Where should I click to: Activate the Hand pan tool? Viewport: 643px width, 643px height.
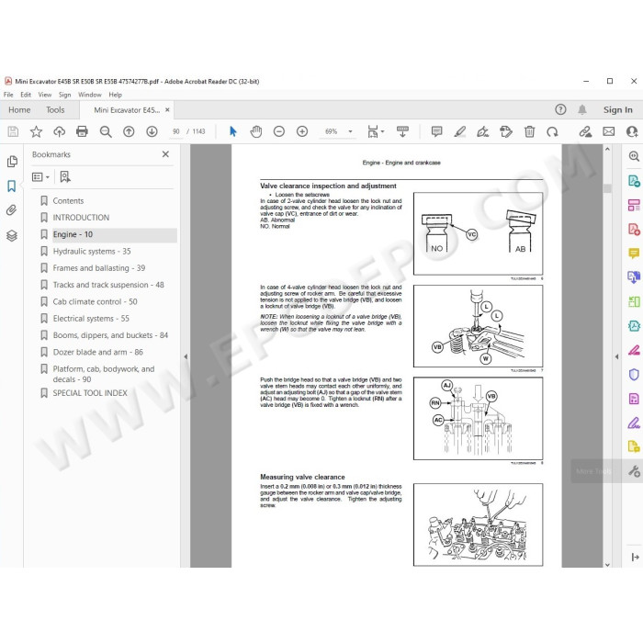point(256,131)
